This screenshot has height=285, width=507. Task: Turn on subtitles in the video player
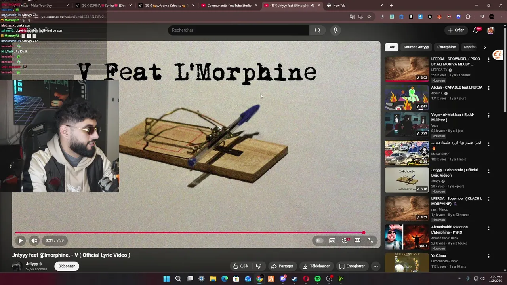tap(332, 241)
